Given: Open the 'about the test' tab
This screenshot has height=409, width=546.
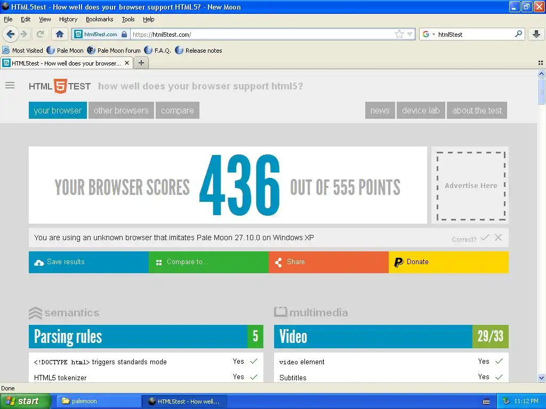Looking at the screenshot, I should pyautogui.click(x=477, y=110).
